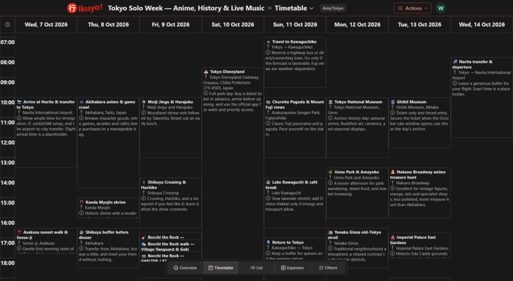The height and width of the screenshot is (281, 513).
Task: Click the plane icon on Arrive at Narita
Action: click(x=19, y=102)
